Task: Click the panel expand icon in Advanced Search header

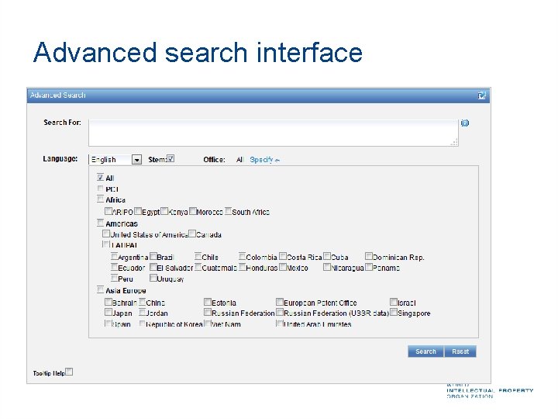Action: pyautogui.click(x=482, y=95)
